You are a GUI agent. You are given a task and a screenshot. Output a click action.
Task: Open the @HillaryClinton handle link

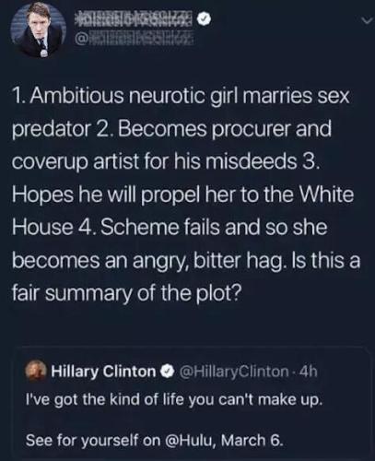click(233, 372)
